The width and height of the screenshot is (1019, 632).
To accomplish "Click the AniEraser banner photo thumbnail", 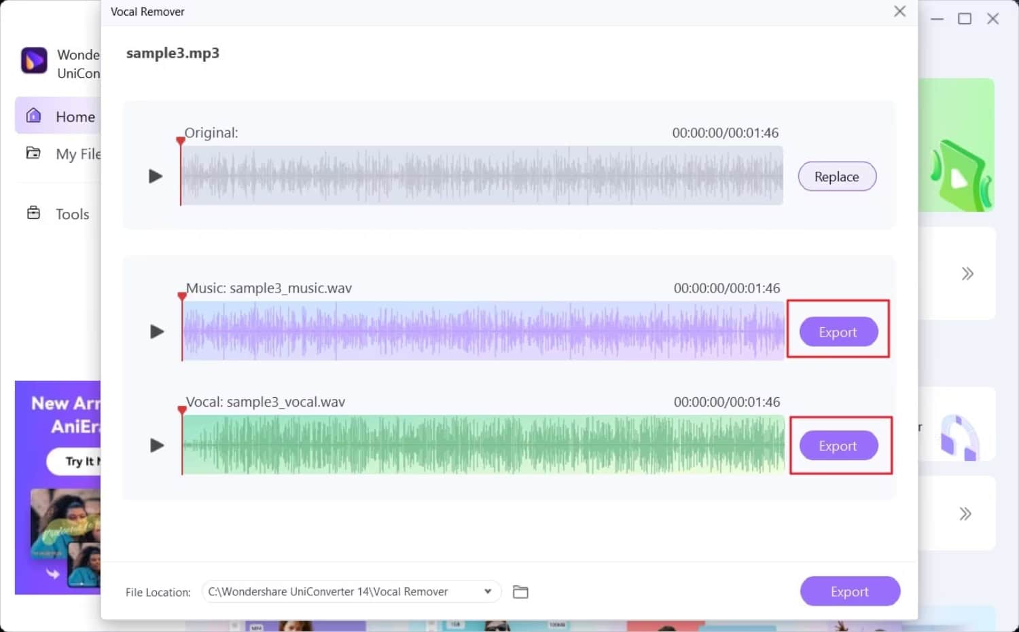I will (x=66, y=536).
